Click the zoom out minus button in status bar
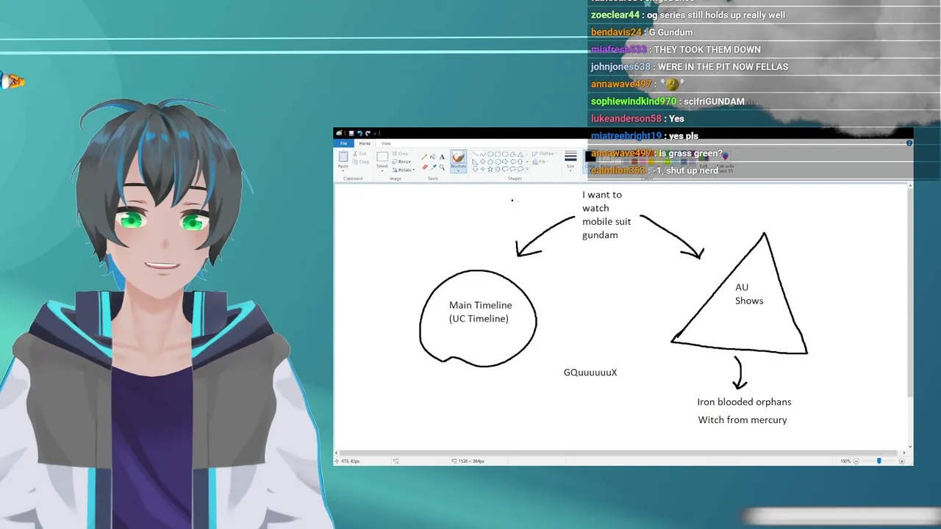The image size is (941, 529). pyautogui.click(x=857, y=461)
